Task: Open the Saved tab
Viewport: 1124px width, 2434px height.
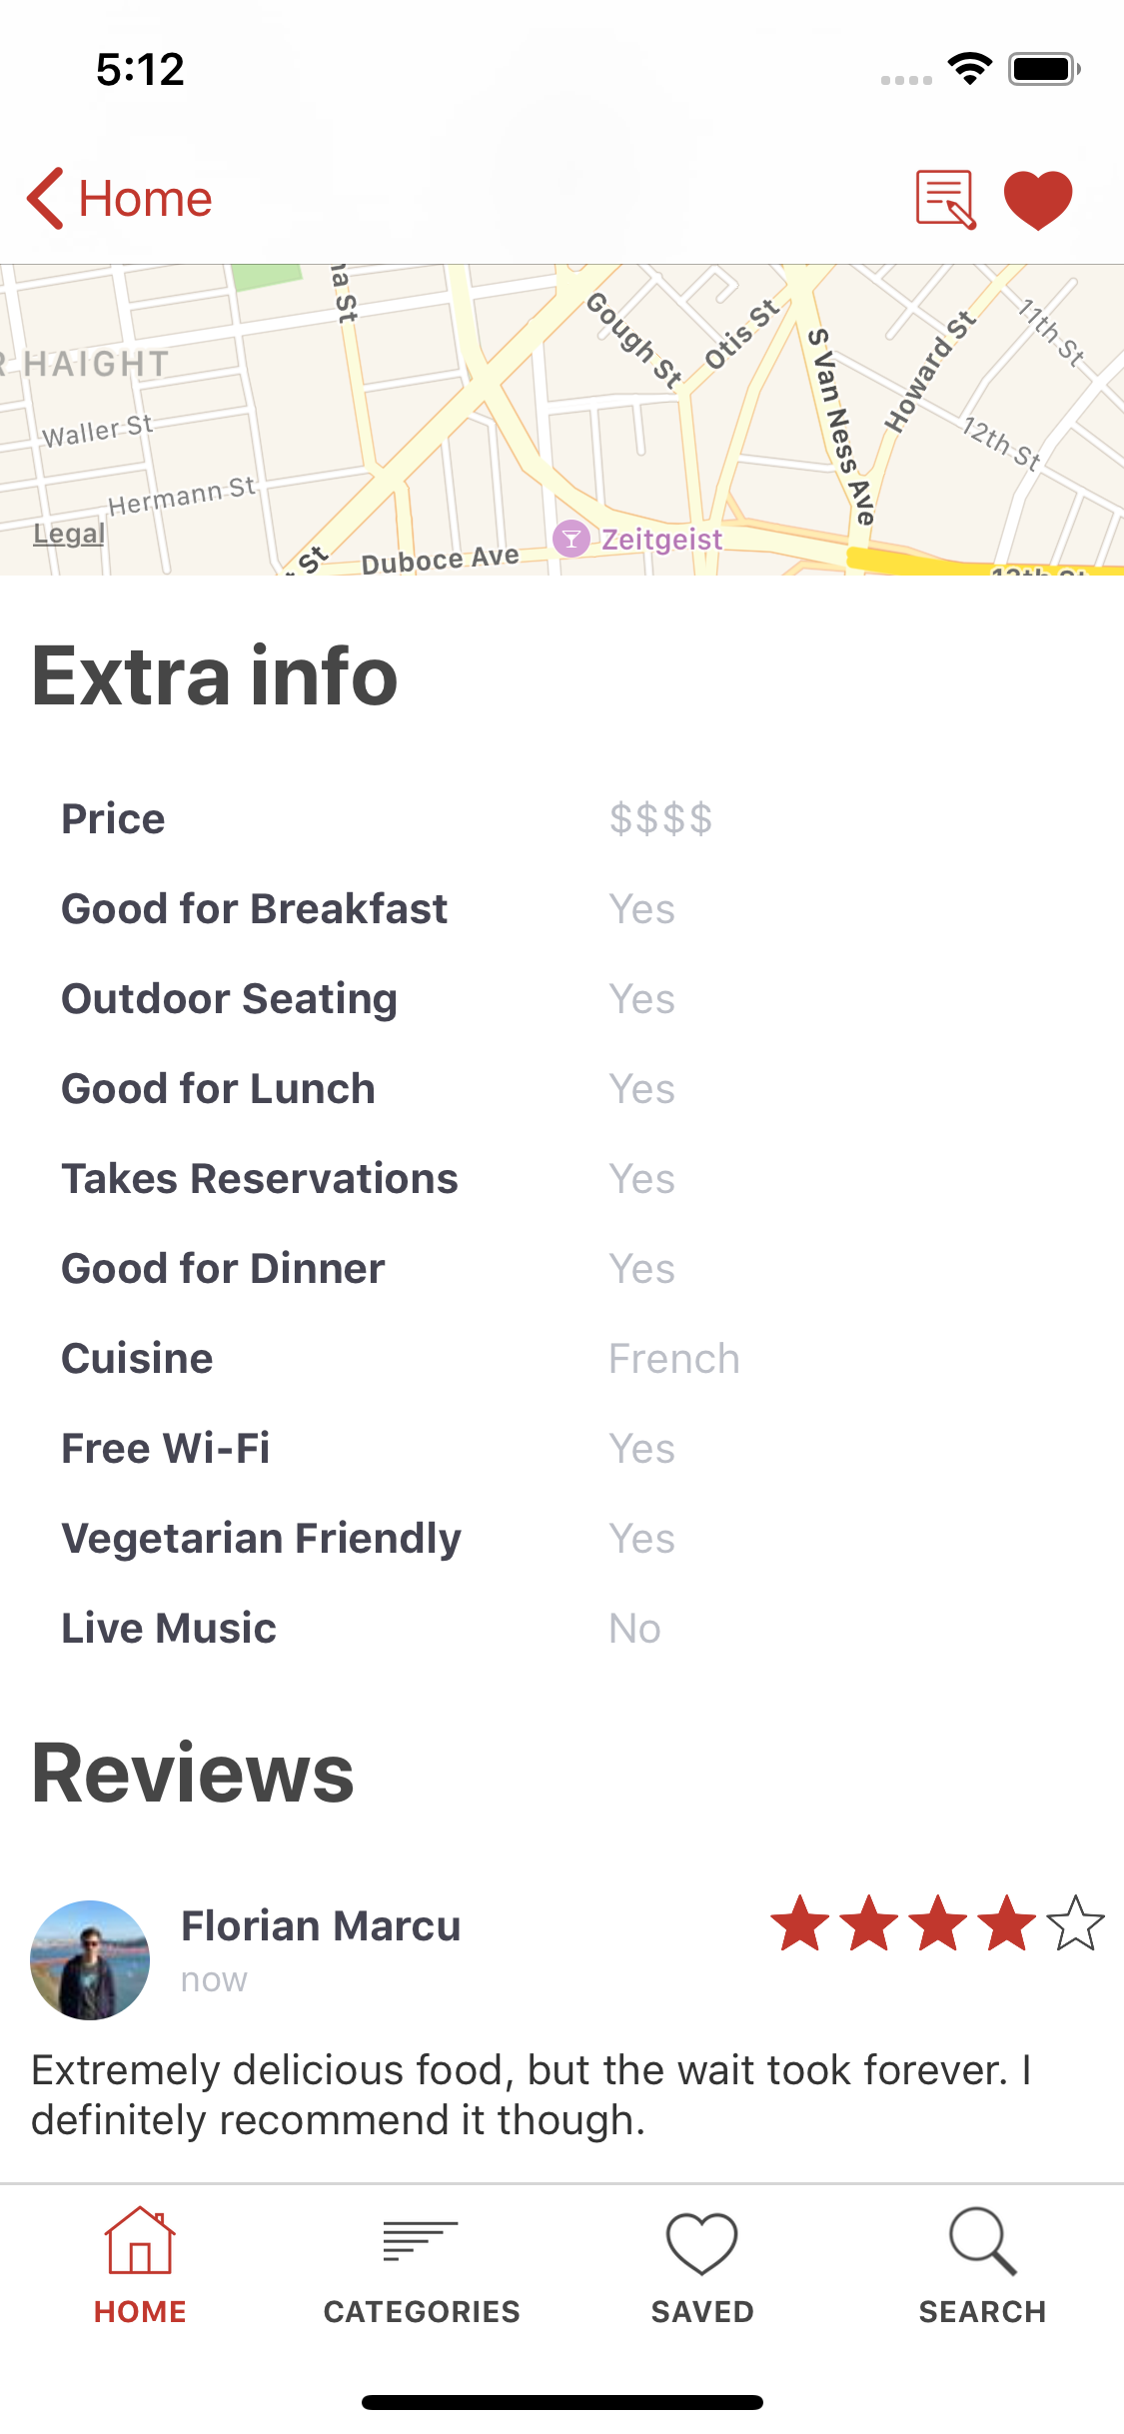Action: point(701,2265)
